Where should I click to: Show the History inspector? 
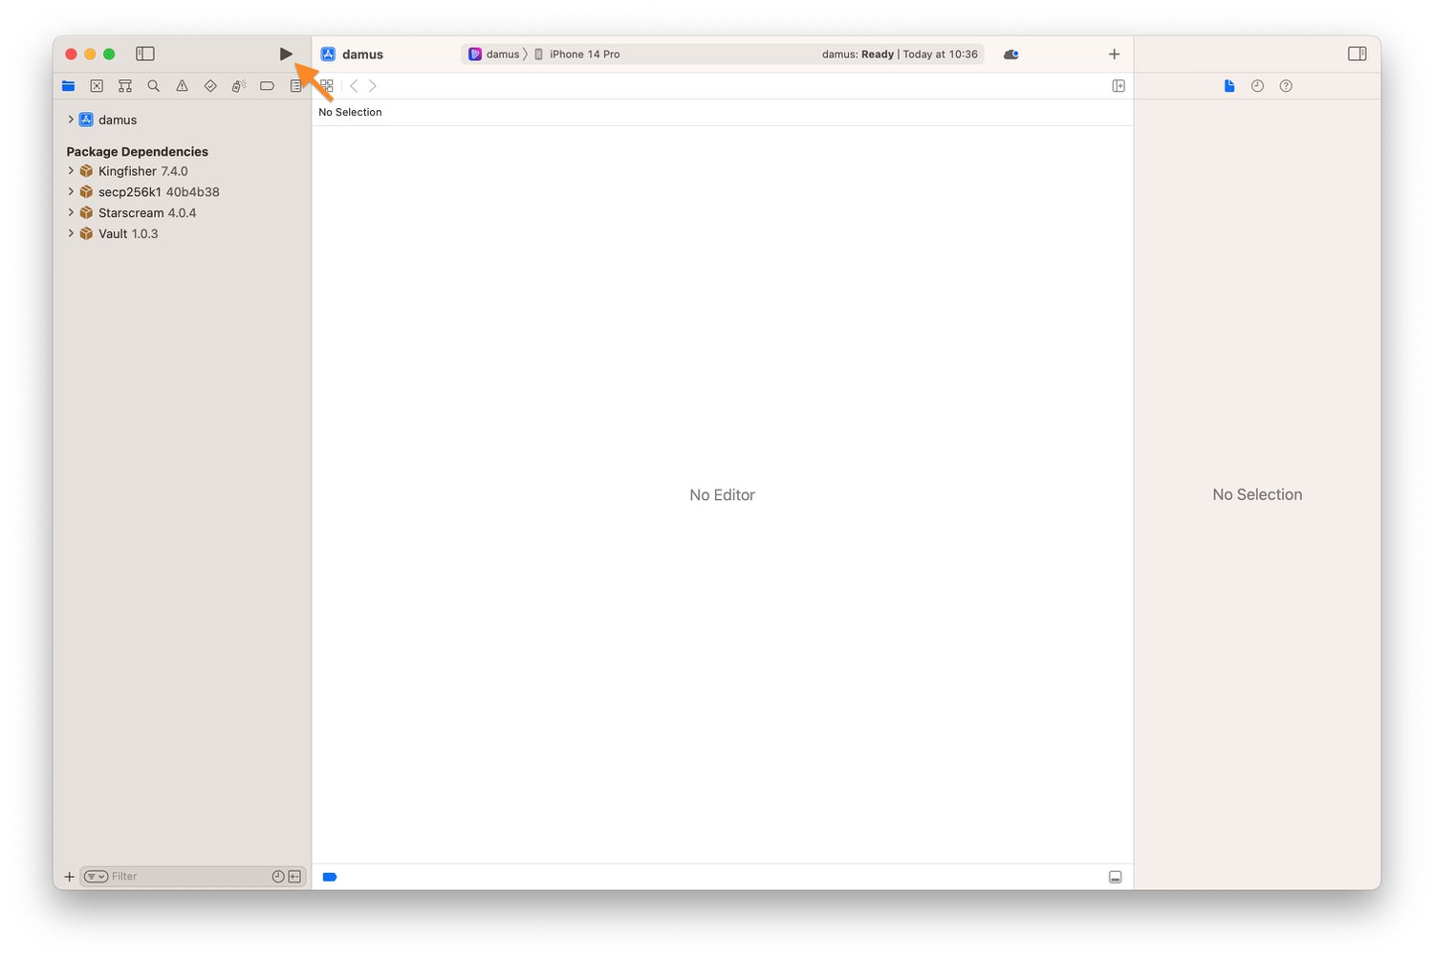tap(1258, 86)
